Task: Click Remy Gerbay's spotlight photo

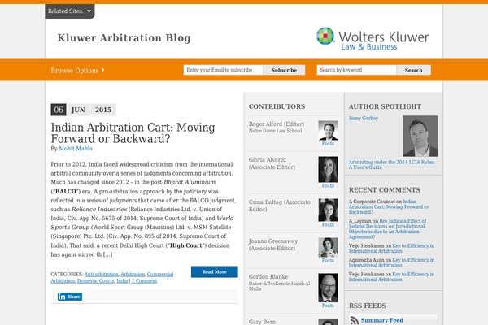Action: click(x=420, y=136)
